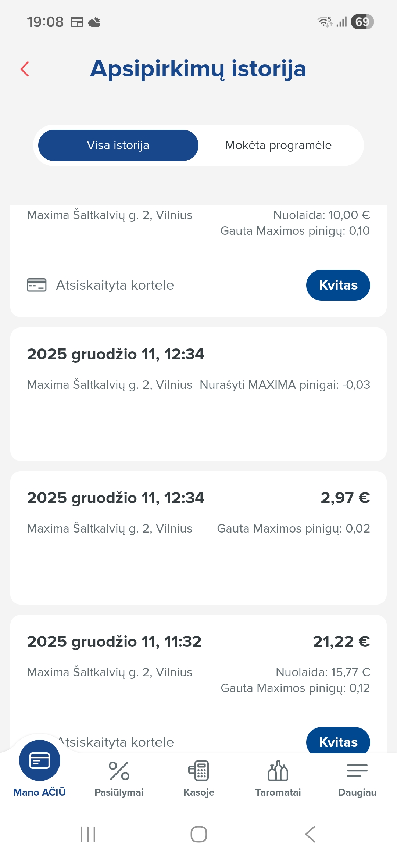The image size is (397, 860).
Task: Select the Visa istorija tab
Action: [x=118, y=145]
